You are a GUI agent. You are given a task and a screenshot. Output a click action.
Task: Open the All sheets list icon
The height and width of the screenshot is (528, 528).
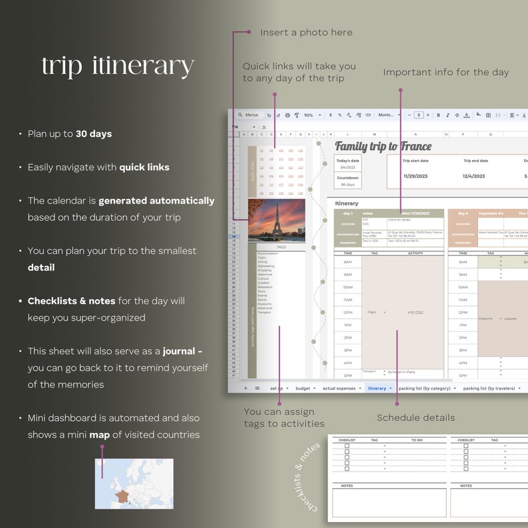[x=257, y=388]
